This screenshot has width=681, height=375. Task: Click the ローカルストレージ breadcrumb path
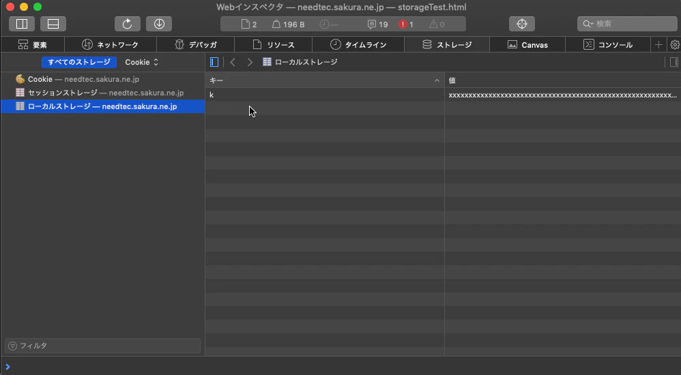pos(300,62)
